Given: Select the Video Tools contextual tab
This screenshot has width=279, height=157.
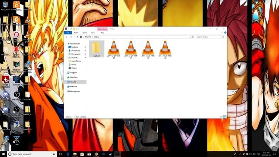Looking at the screenshot, I should click(102, 29).
